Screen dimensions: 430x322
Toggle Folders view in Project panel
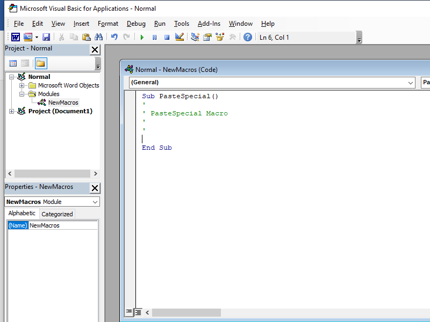[x=41, y=63]
